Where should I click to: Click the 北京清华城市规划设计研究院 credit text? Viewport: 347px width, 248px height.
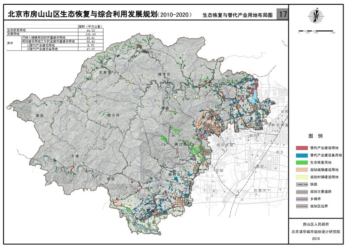[x=315, y=232]
